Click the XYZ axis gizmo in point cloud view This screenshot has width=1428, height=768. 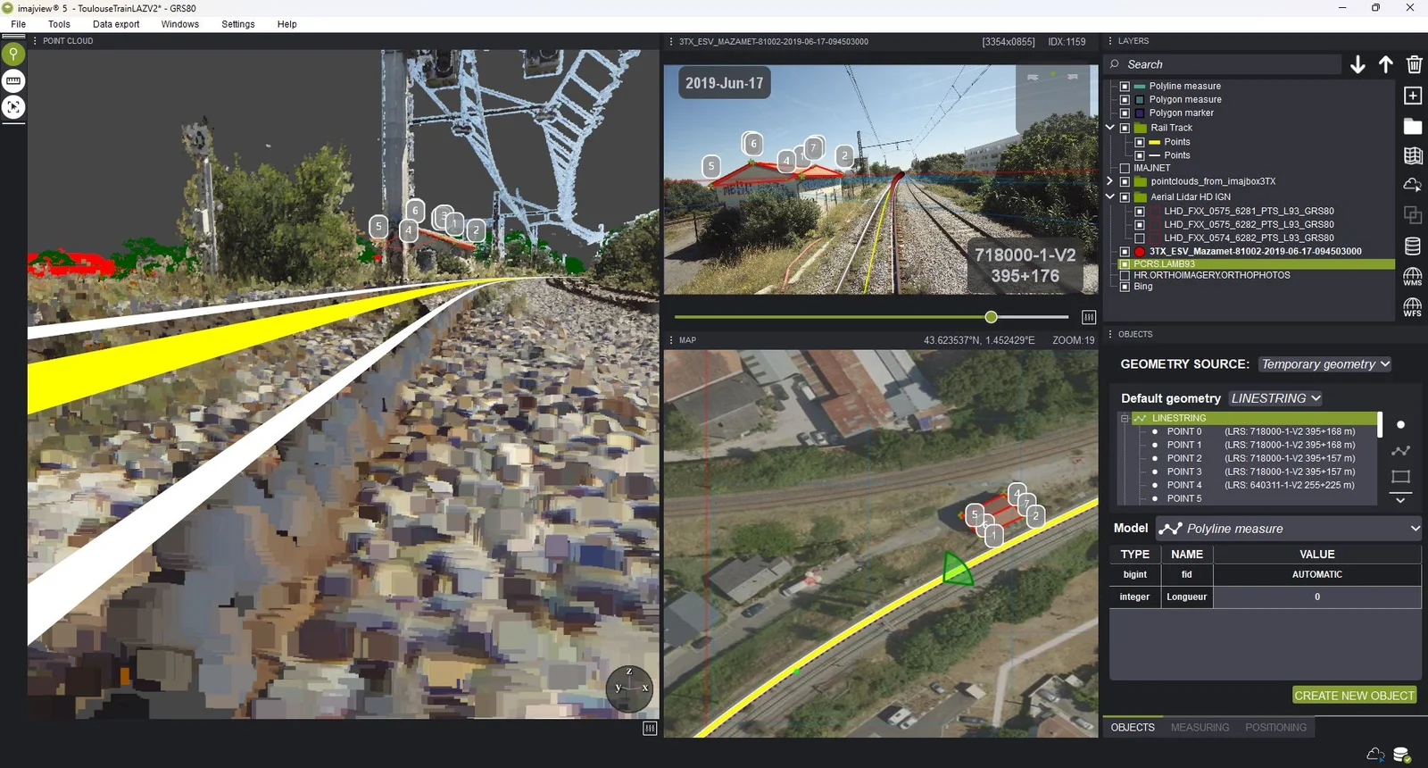coord(629,687)
